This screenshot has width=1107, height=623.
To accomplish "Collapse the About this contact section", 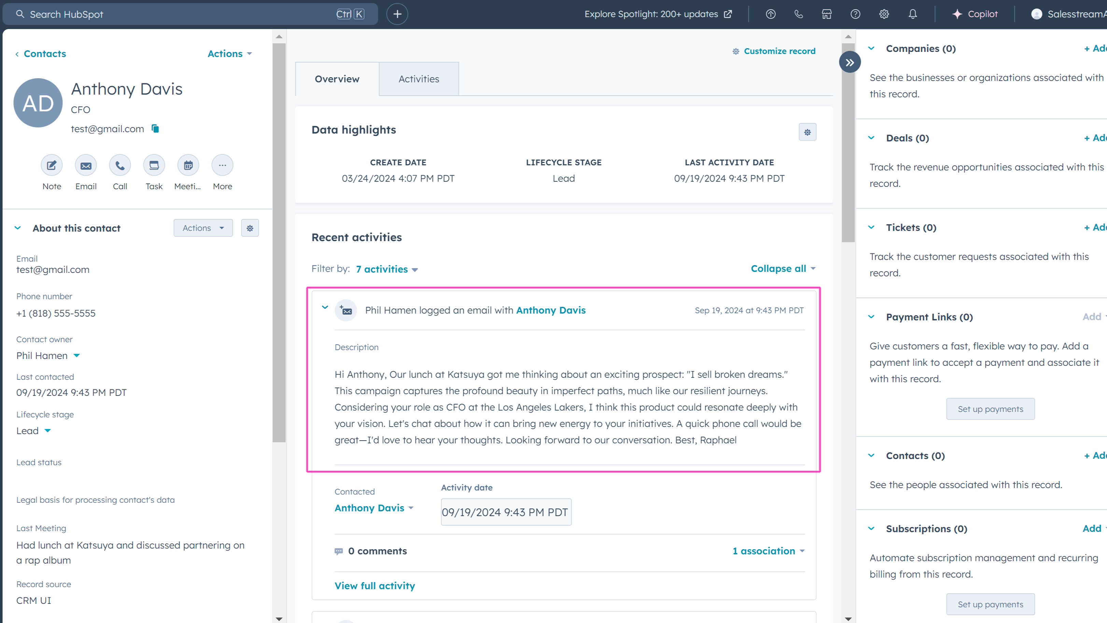I will tap(18, 228).
